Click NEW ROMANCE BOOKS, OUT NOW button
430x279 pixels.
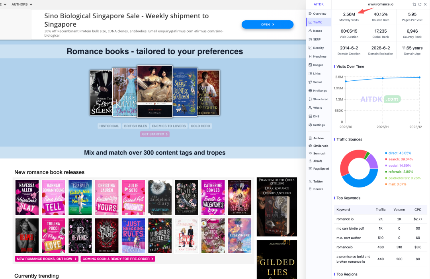[x=47, y=259]
